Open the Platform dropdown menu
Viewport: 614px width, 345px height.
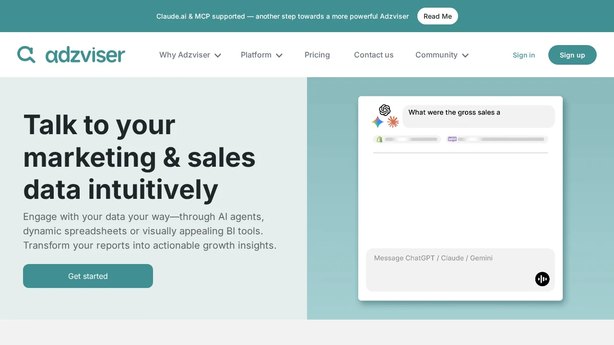coord(261,55)
